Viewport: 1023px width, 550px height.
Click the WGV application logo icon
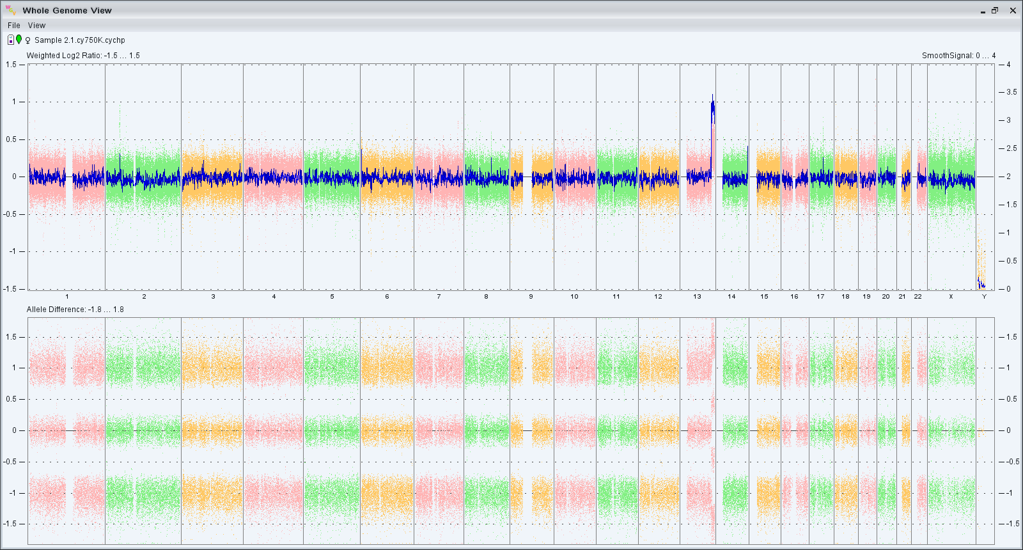[11, 10]
